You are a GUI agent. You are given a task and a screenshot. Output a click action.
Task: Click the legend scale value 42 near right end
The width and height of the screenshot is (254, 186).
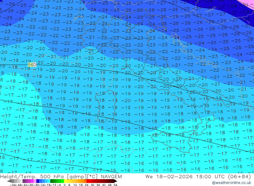104,185
